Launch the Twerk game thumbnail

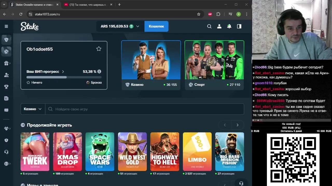click(35, 152)
